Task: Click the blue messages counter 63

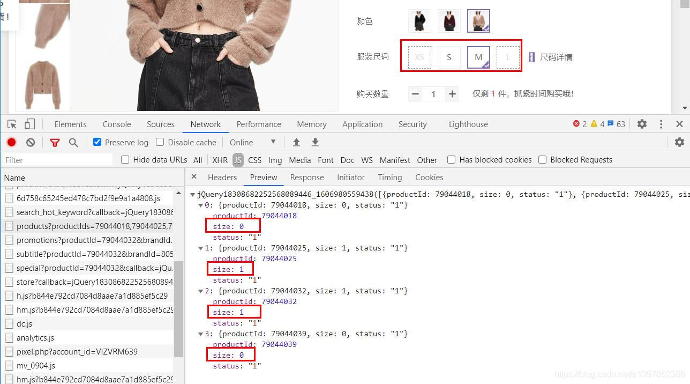Action: (616, 124)
